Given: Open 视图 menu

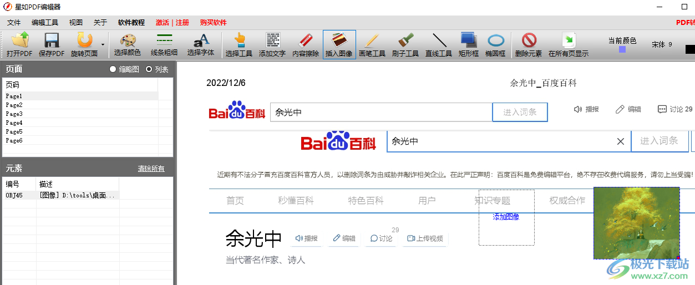Looking at the screenshot, I should click(76, 23).
